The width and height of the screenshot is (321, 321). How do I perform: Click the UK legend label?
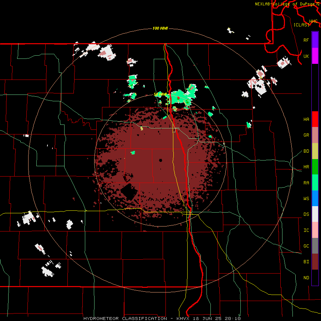306,56
